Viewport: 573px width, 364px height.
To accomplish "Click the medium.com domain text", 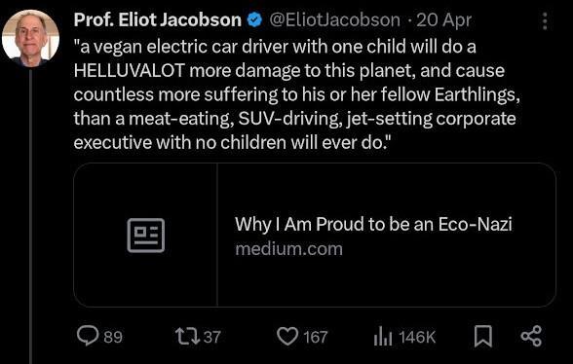I will pos(288,249).
